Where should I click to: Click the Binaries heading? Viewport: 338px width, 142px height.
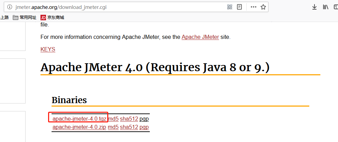pos(69,100)
